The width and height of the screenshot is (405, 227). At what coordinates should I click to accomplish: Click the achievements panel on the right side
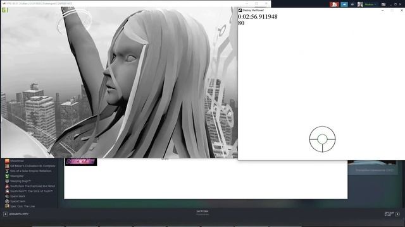(372, 168)
